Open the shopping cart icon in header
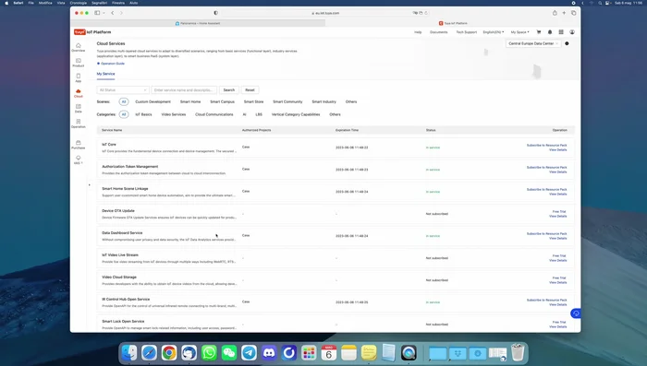The width and height of the screenshot is (647, 366). point(539,32)
